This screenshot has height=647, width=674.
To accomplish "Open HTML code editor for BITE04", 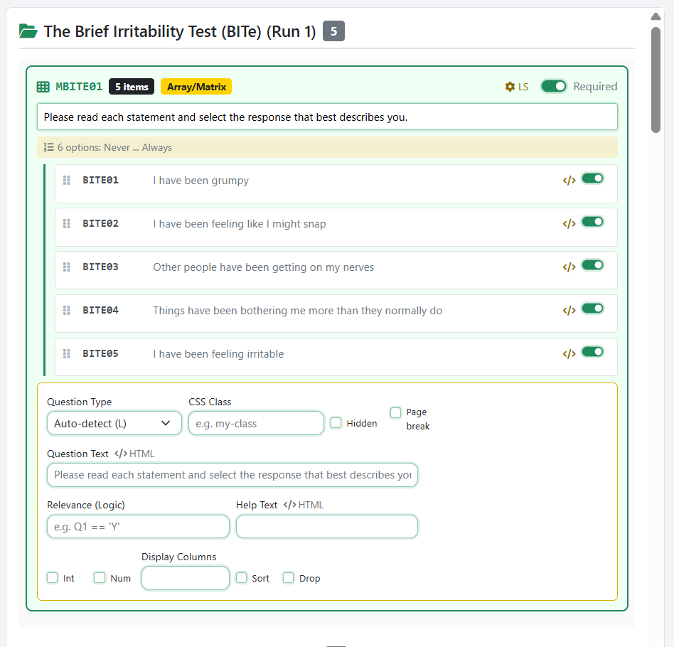I will [x=569, y=311].
